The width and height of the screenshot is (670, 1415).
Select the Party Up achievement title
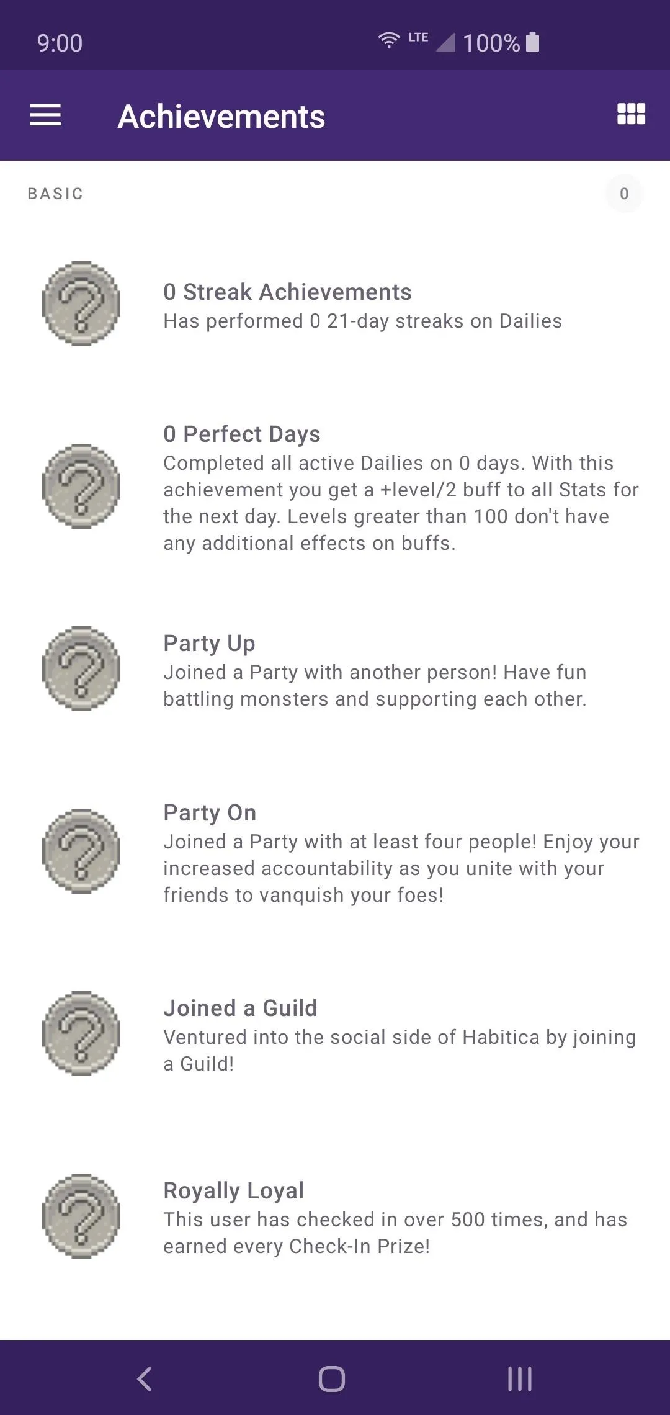coord(209,644)
